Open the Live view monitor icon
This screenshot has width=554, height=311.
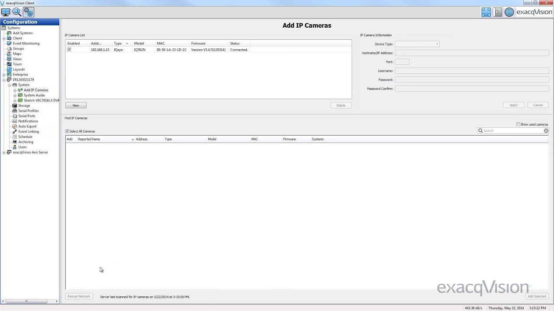coord(5,12)
